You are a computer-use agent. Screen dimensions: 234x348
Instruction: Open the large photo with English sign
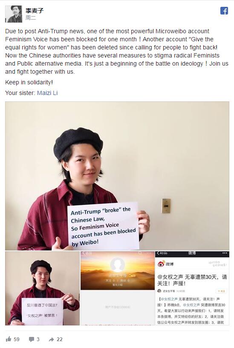(x=117, y=176)
